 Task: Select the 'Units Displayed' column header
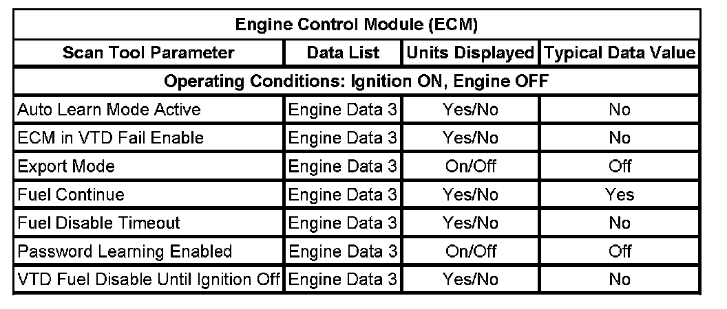pyautogui.click(x=471, y=53)
